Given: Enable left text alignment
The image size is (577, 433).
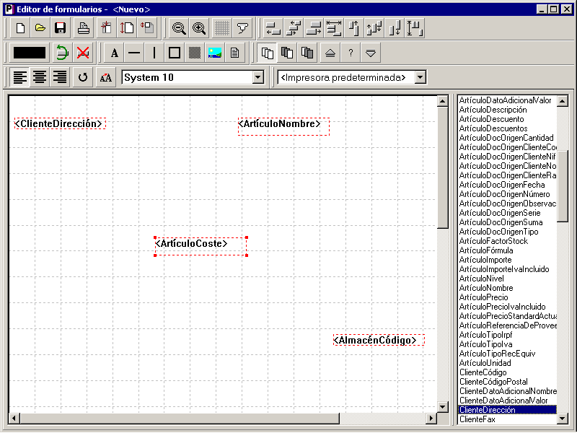Looking at the screenshot, I should [x=20, y=77].
